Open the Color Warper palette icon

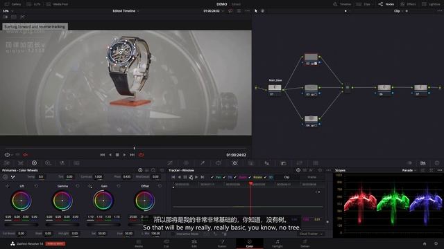pyautogui.click(x=186, y=163)
